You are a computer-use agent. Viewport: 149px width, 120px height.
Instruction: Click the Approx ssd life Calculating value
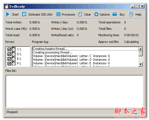(x=131, y=42)
